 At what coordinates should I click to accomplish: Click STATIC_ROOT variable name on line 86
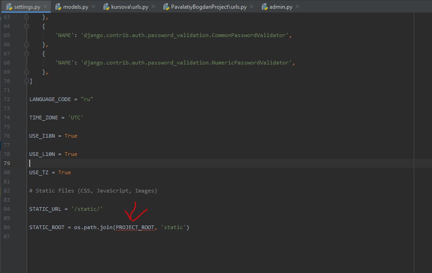coord(47,227)
